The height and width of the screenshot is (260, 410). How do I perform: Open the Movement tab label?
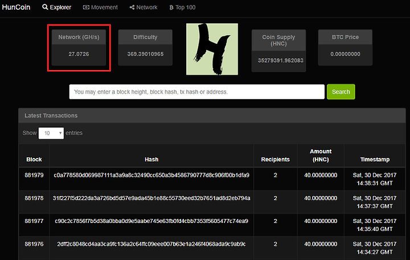[x=104, y=7]
